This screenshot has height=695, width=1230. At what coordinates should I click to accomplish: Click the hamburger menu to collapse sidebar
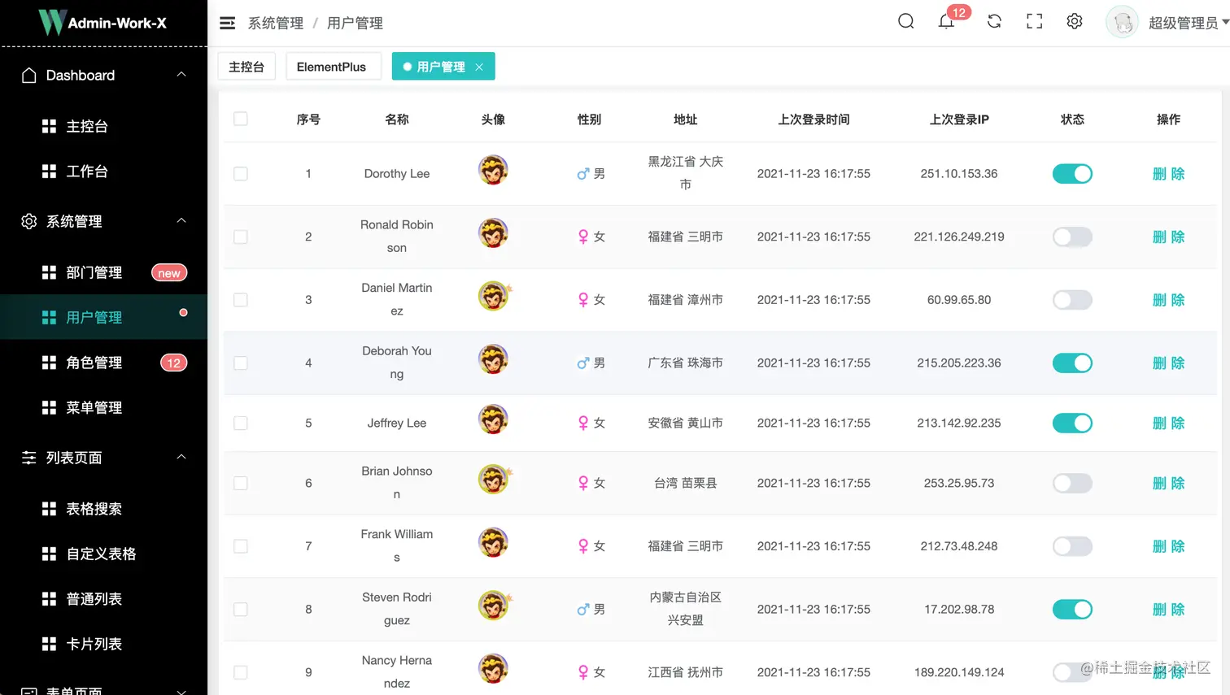click(227, 23)
